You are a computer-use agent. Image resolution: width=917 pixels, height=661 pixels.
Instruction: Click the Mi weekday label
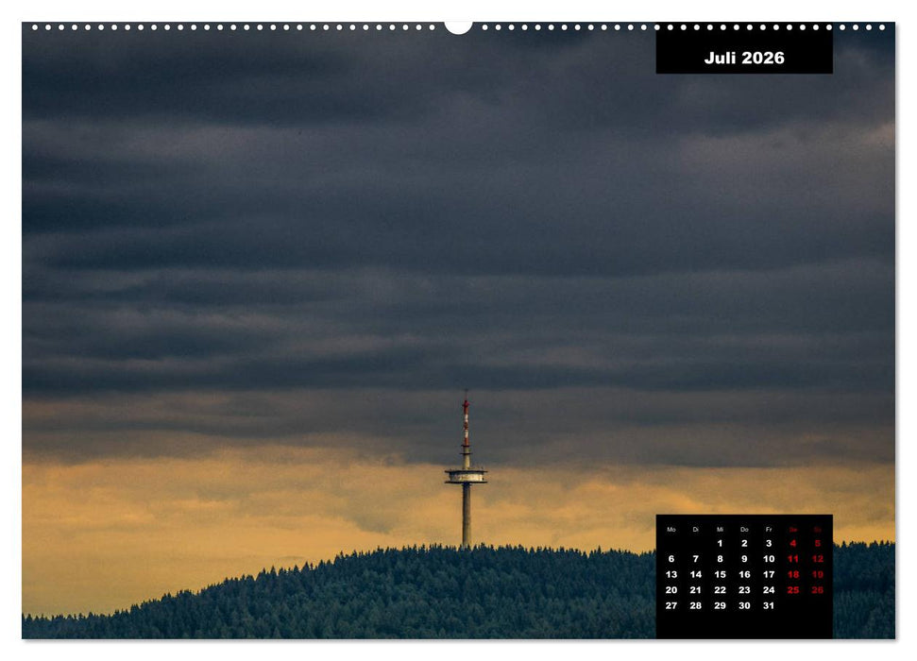720,529
